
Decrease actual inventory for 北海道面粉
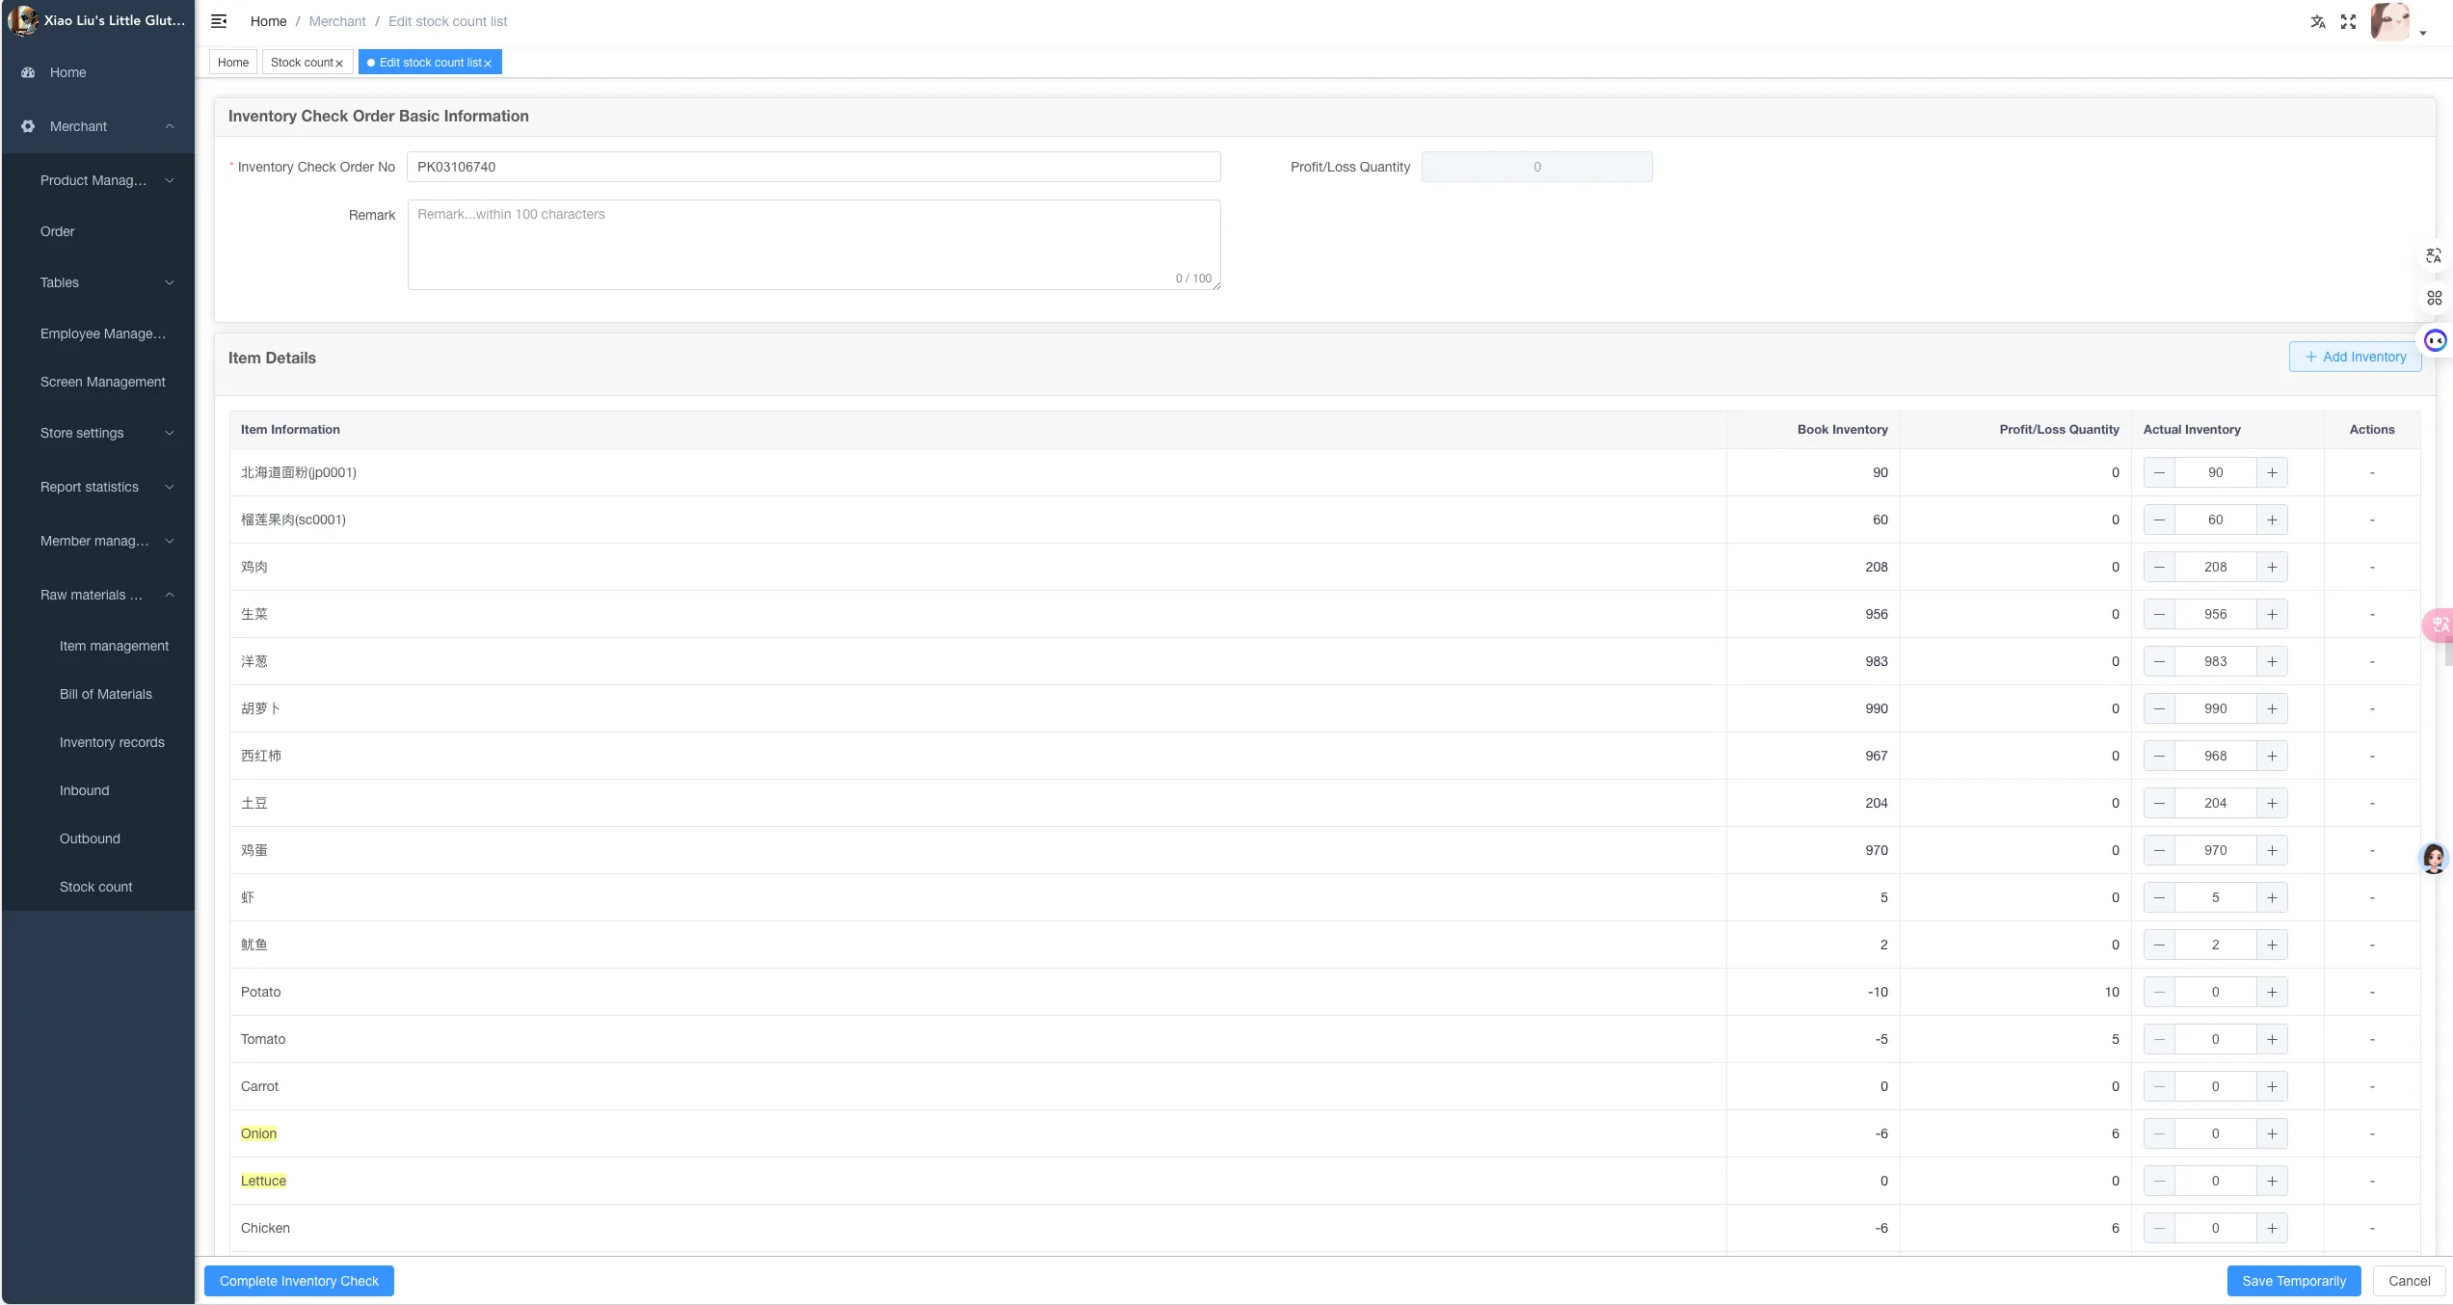(x=2159, y=472)
